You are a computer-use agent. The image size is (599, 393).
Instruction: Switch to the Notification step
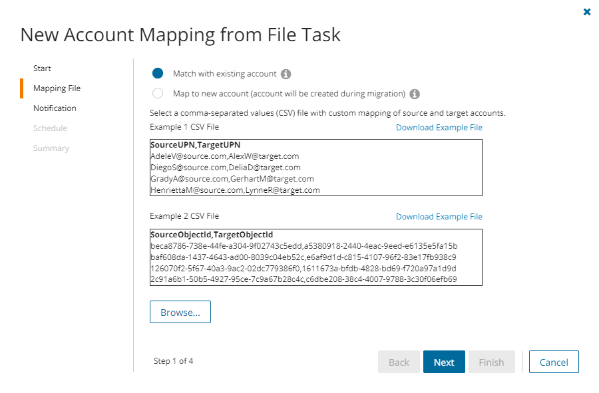click(55, 108)
